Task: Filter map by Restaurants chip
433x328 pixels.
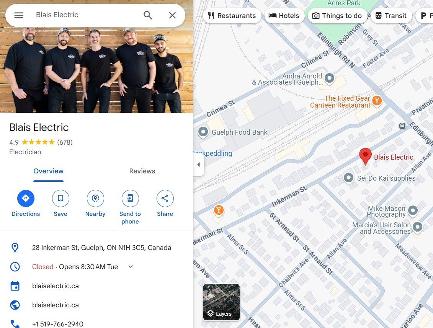Action: (x=232, y=16)
